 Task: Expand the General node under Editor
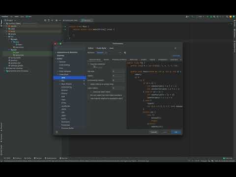point(58,62)
